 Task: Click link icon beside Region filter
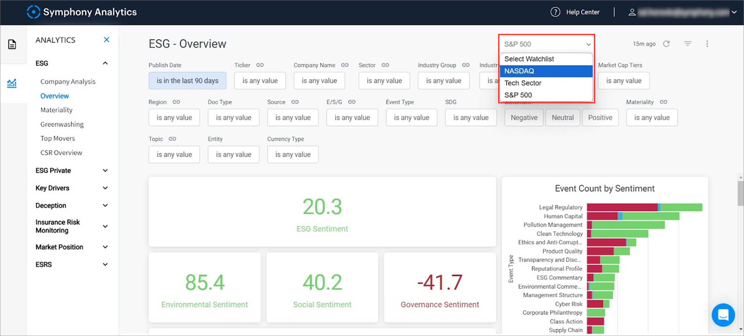(176, 102)
